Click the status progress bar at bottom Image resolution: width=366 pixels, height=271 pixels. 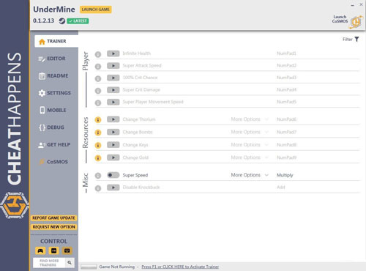pos(89,267)
